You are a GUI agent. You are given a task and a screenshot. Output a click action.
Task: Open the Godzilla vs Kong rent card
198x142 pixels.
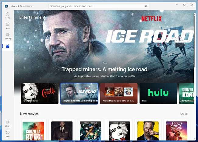pyautogui.click(x=186, y=94)
